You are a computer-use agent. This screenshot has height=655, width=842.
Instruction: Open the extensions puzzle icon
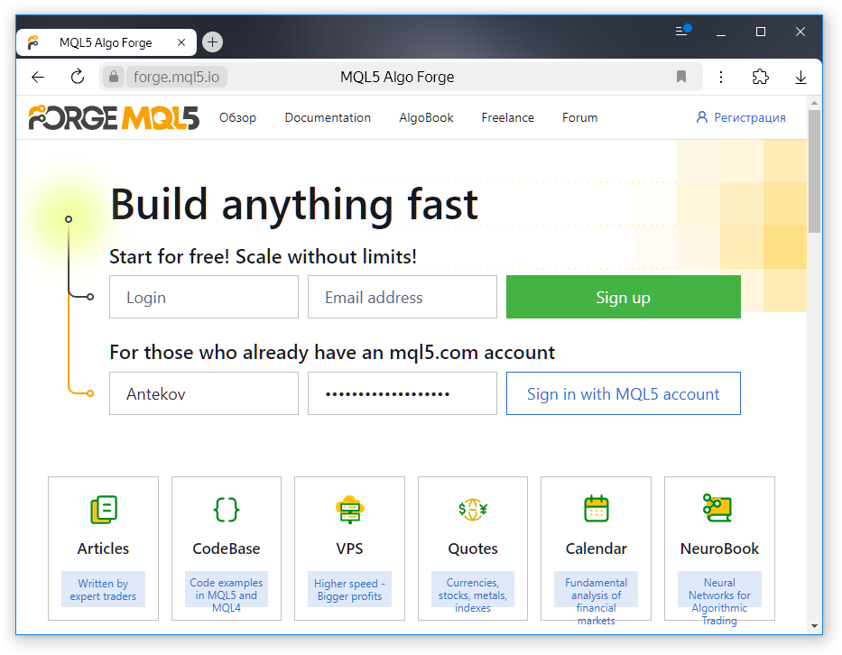[x=761, y=77]
